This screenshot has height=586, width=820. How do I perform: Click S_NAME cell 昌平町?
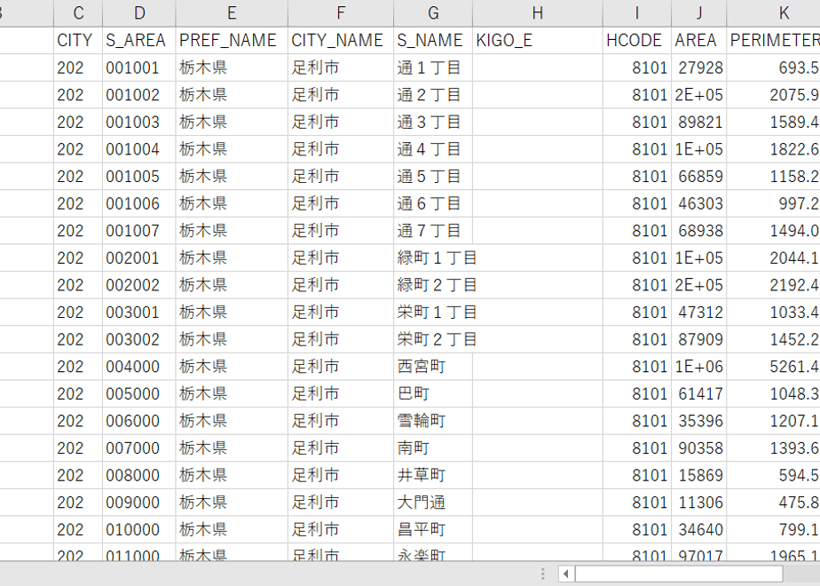tap(433, 530)
